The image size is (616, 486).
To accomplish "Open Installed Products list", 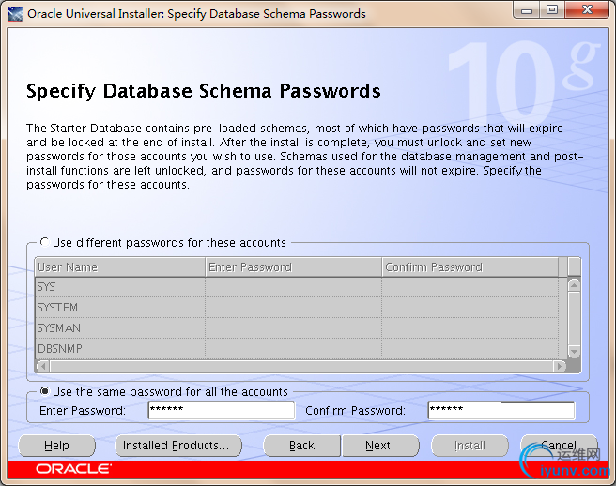I will 178,446.
